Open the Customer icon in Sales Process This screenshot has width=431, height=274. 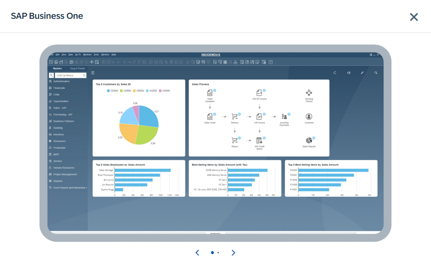[x=309, y=117]
